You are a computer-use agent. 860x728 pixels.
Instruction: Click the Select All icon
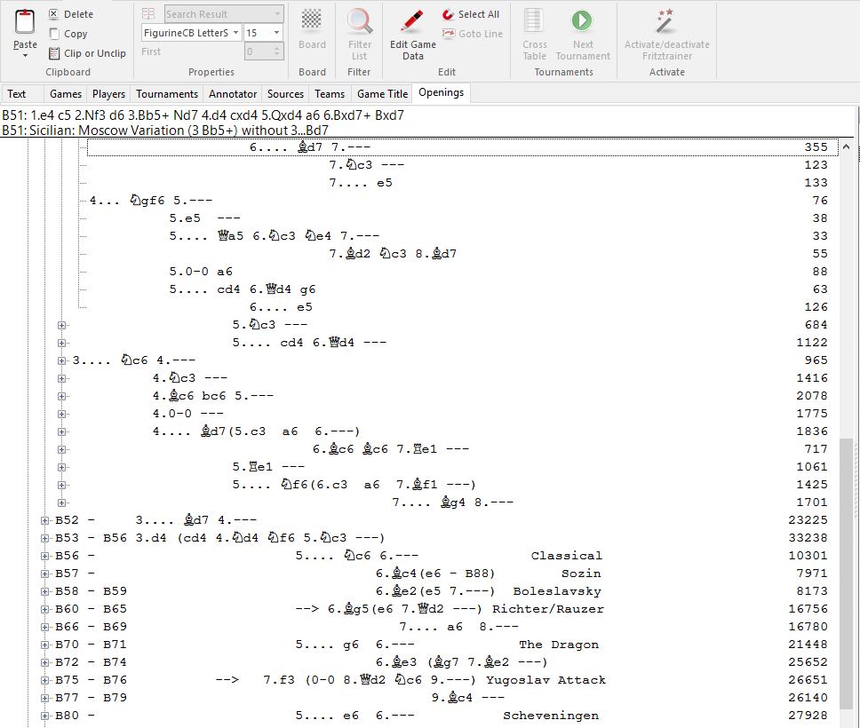450,14
